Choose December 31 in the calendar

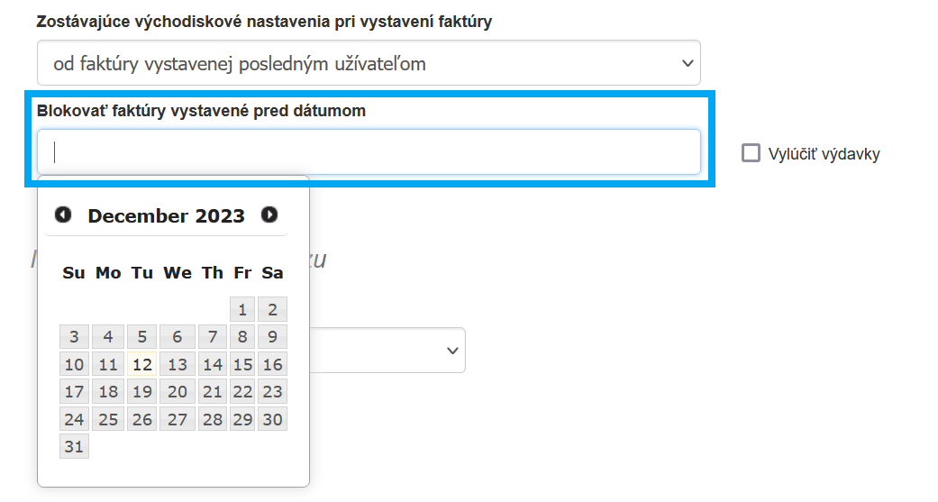tap(74, 446)
